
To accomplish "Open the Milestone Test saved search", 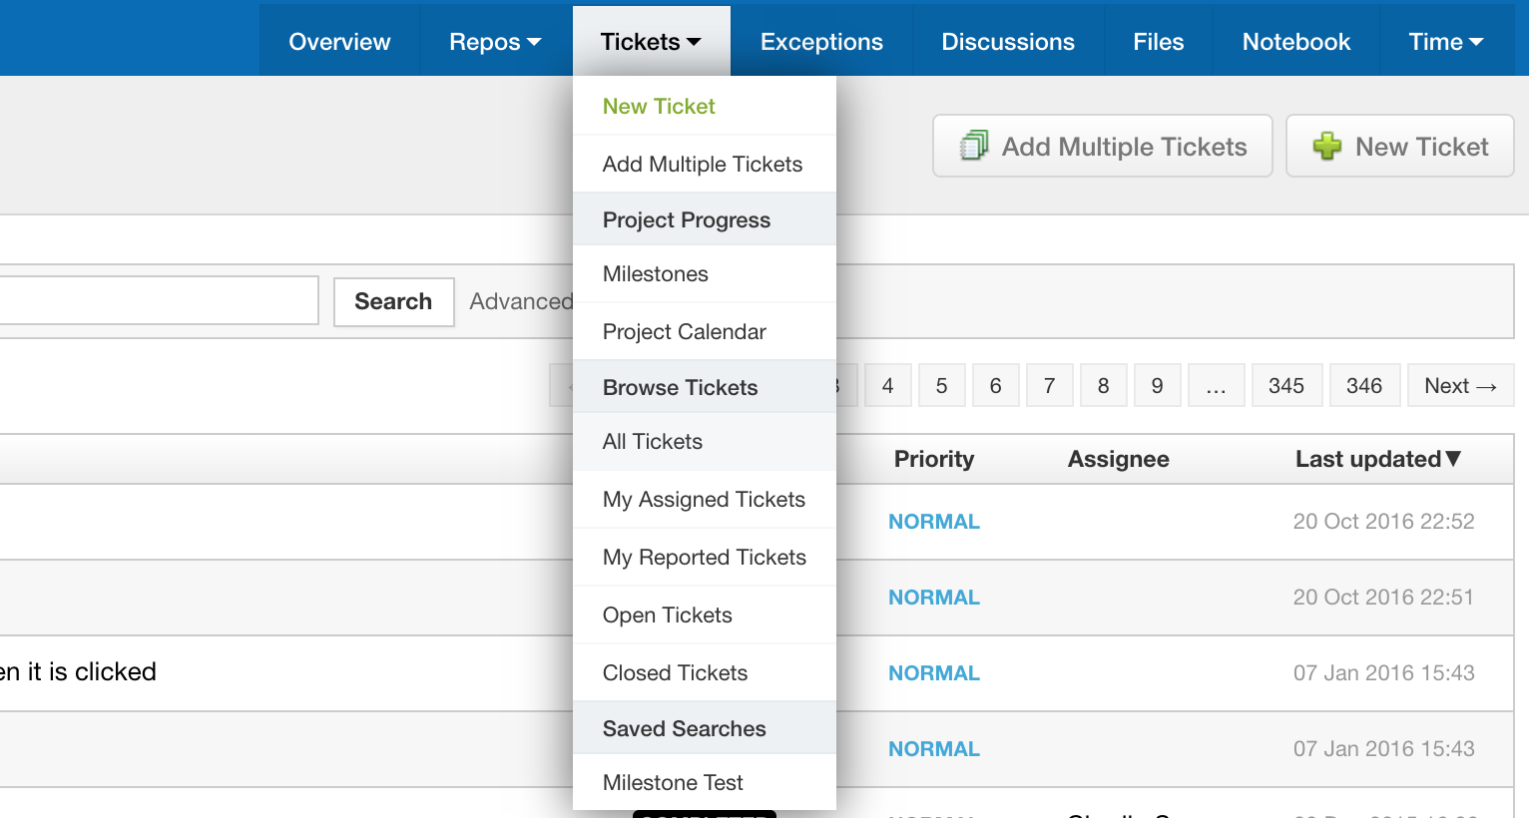I will point(705,782).
